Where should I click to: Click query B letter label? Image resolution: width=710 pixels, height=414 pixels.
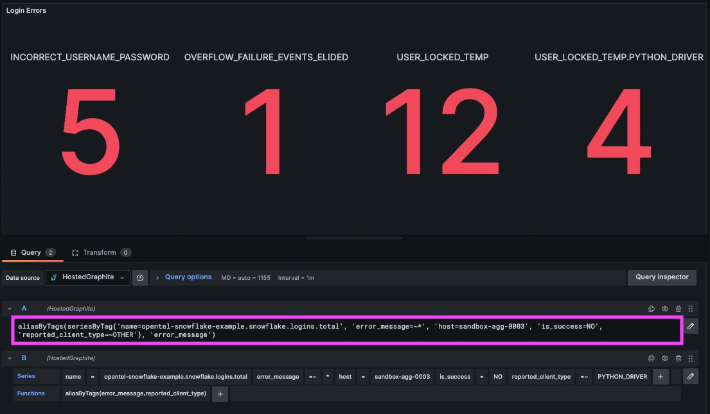pyautogui.click(x=24, y=358)
